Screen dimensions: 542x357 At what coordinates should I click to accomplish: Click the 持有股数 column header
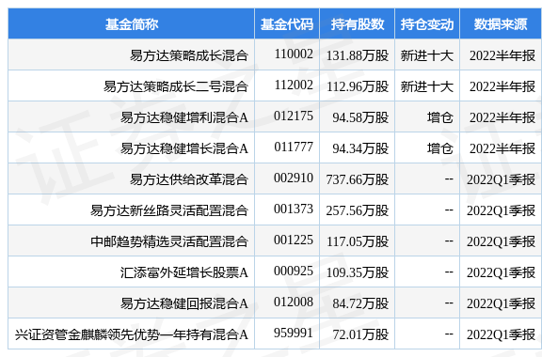(x=358, y=24)
